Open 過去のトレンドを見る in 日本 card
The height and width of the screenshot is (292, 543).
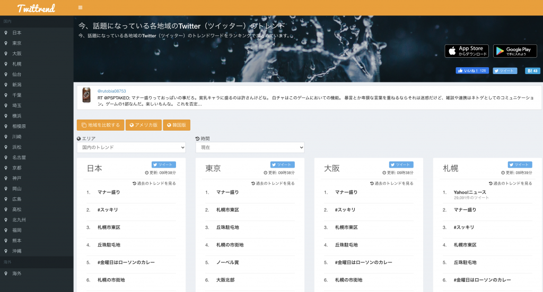(x=154, y=184)
